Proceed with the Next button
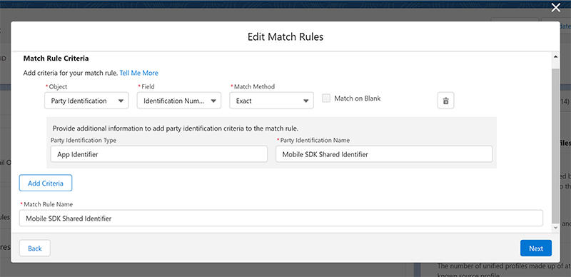571x277 pixels. (536, 248)
